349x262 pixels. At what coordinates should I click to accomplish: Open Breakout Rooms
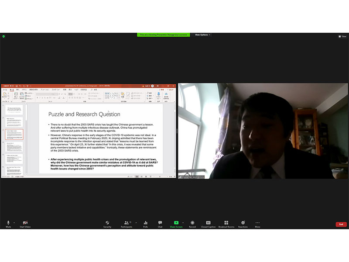(x=226, y=223)
